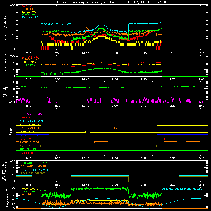Click the REAR_DEC_WEIGHT legend label
Viewport: 211px width, 211px height.
coord(32,174)
